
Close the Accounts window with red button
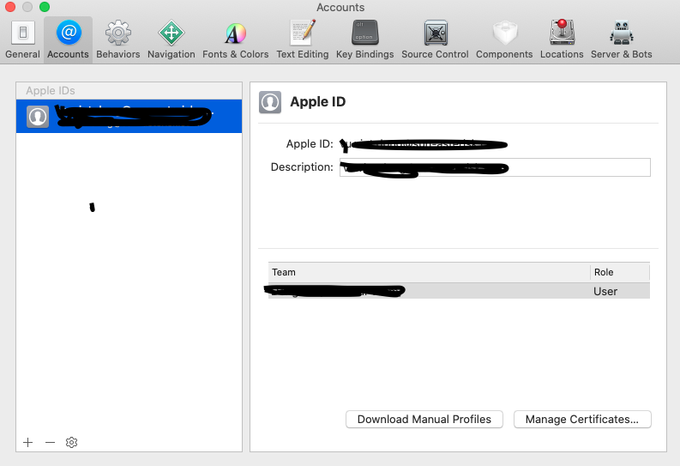point(10,7)
